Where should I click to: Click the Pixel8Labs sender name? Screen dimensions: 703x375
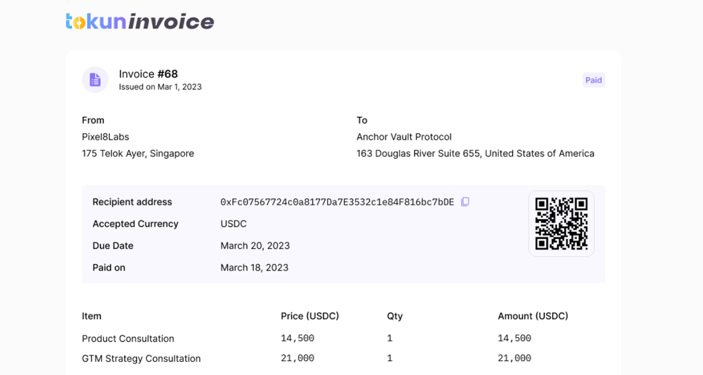click(105, 137)
